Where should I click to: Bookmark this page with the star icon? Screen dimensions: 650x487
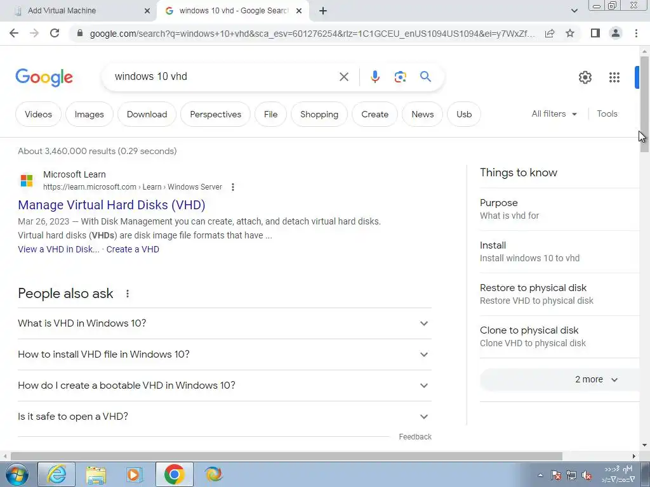coord(570,33)
